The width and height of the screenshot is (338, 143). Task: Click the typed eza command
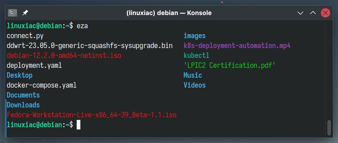tap(82, 26)
